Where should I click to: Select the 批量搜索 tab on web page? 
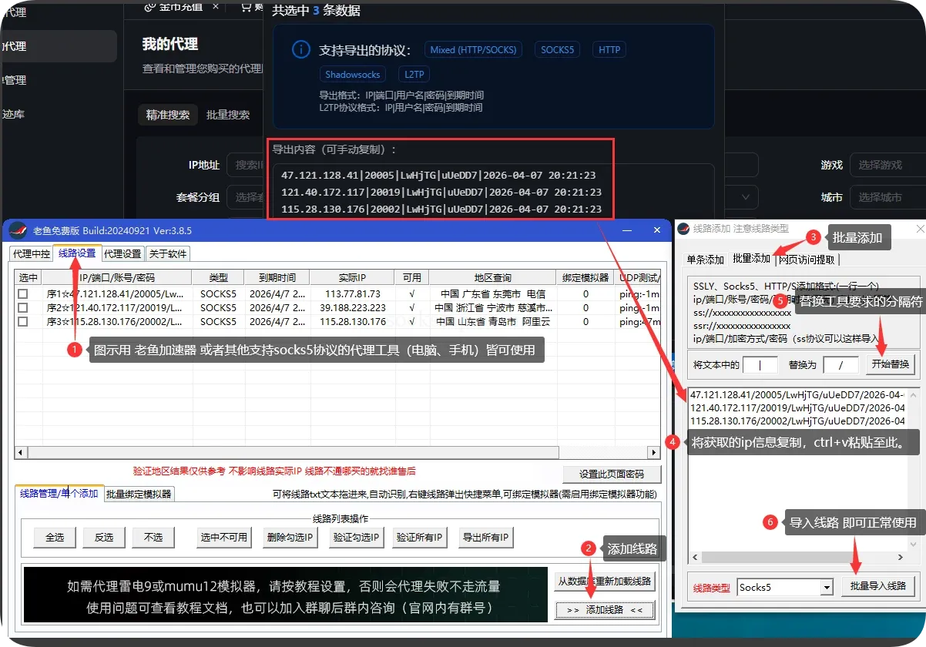(x=228, y=115)
